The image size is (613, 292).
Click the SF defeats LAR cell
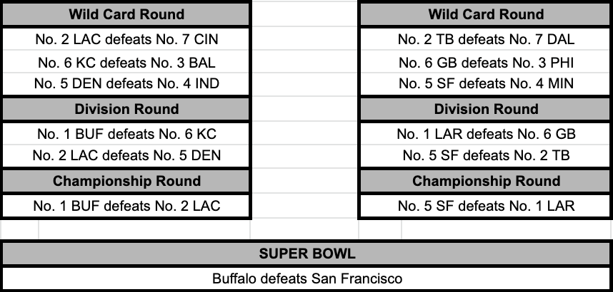pos(486,206)
